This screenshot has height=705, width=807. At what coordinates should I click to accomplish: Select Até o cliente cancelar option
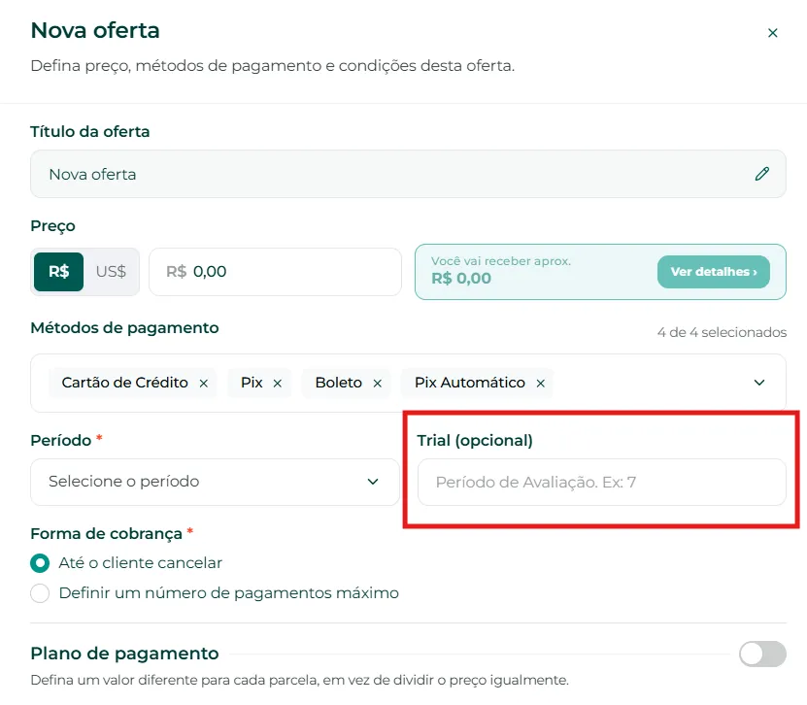(40, 563)
